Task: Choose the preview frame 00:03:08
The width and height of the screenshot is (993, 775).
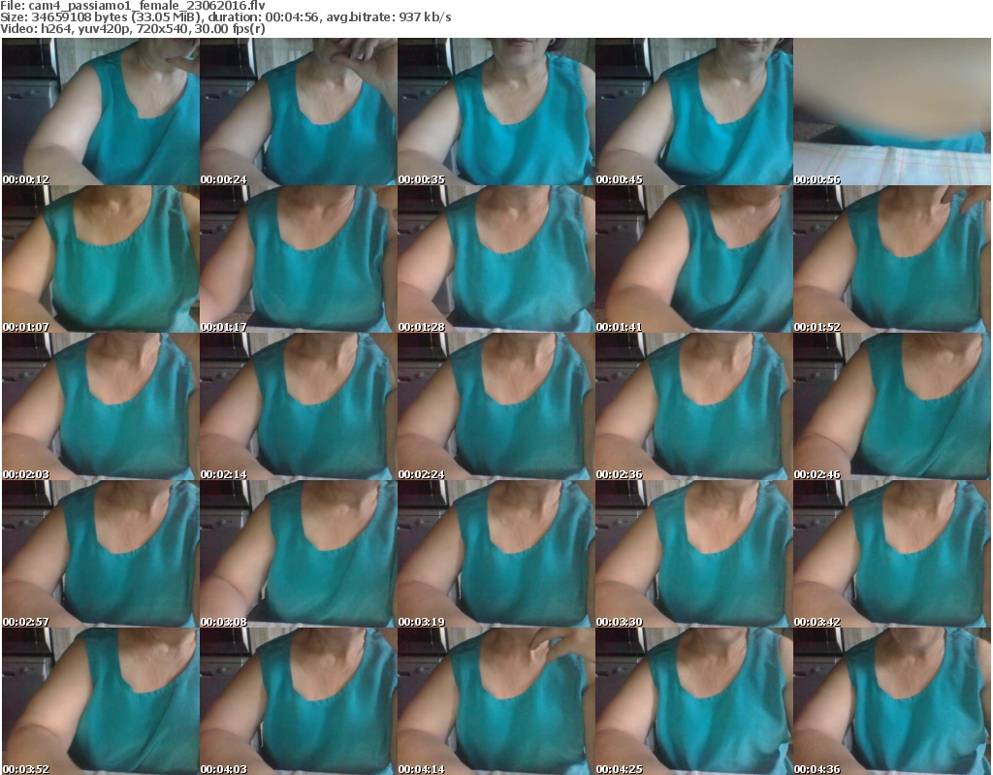Action: point(299,554)
